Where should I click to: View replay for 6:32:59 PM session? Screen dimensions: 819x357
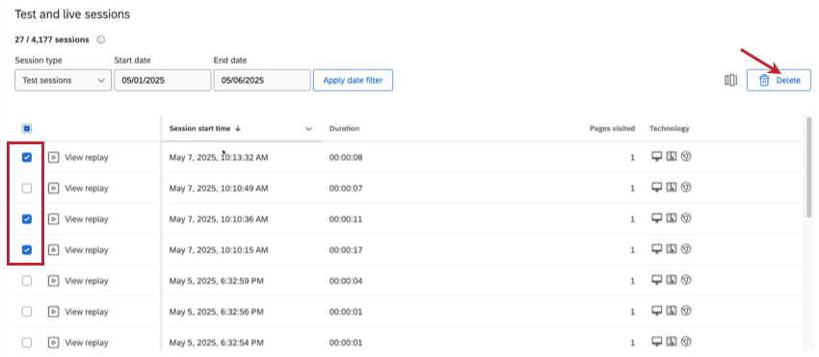[x=78, y=281]
